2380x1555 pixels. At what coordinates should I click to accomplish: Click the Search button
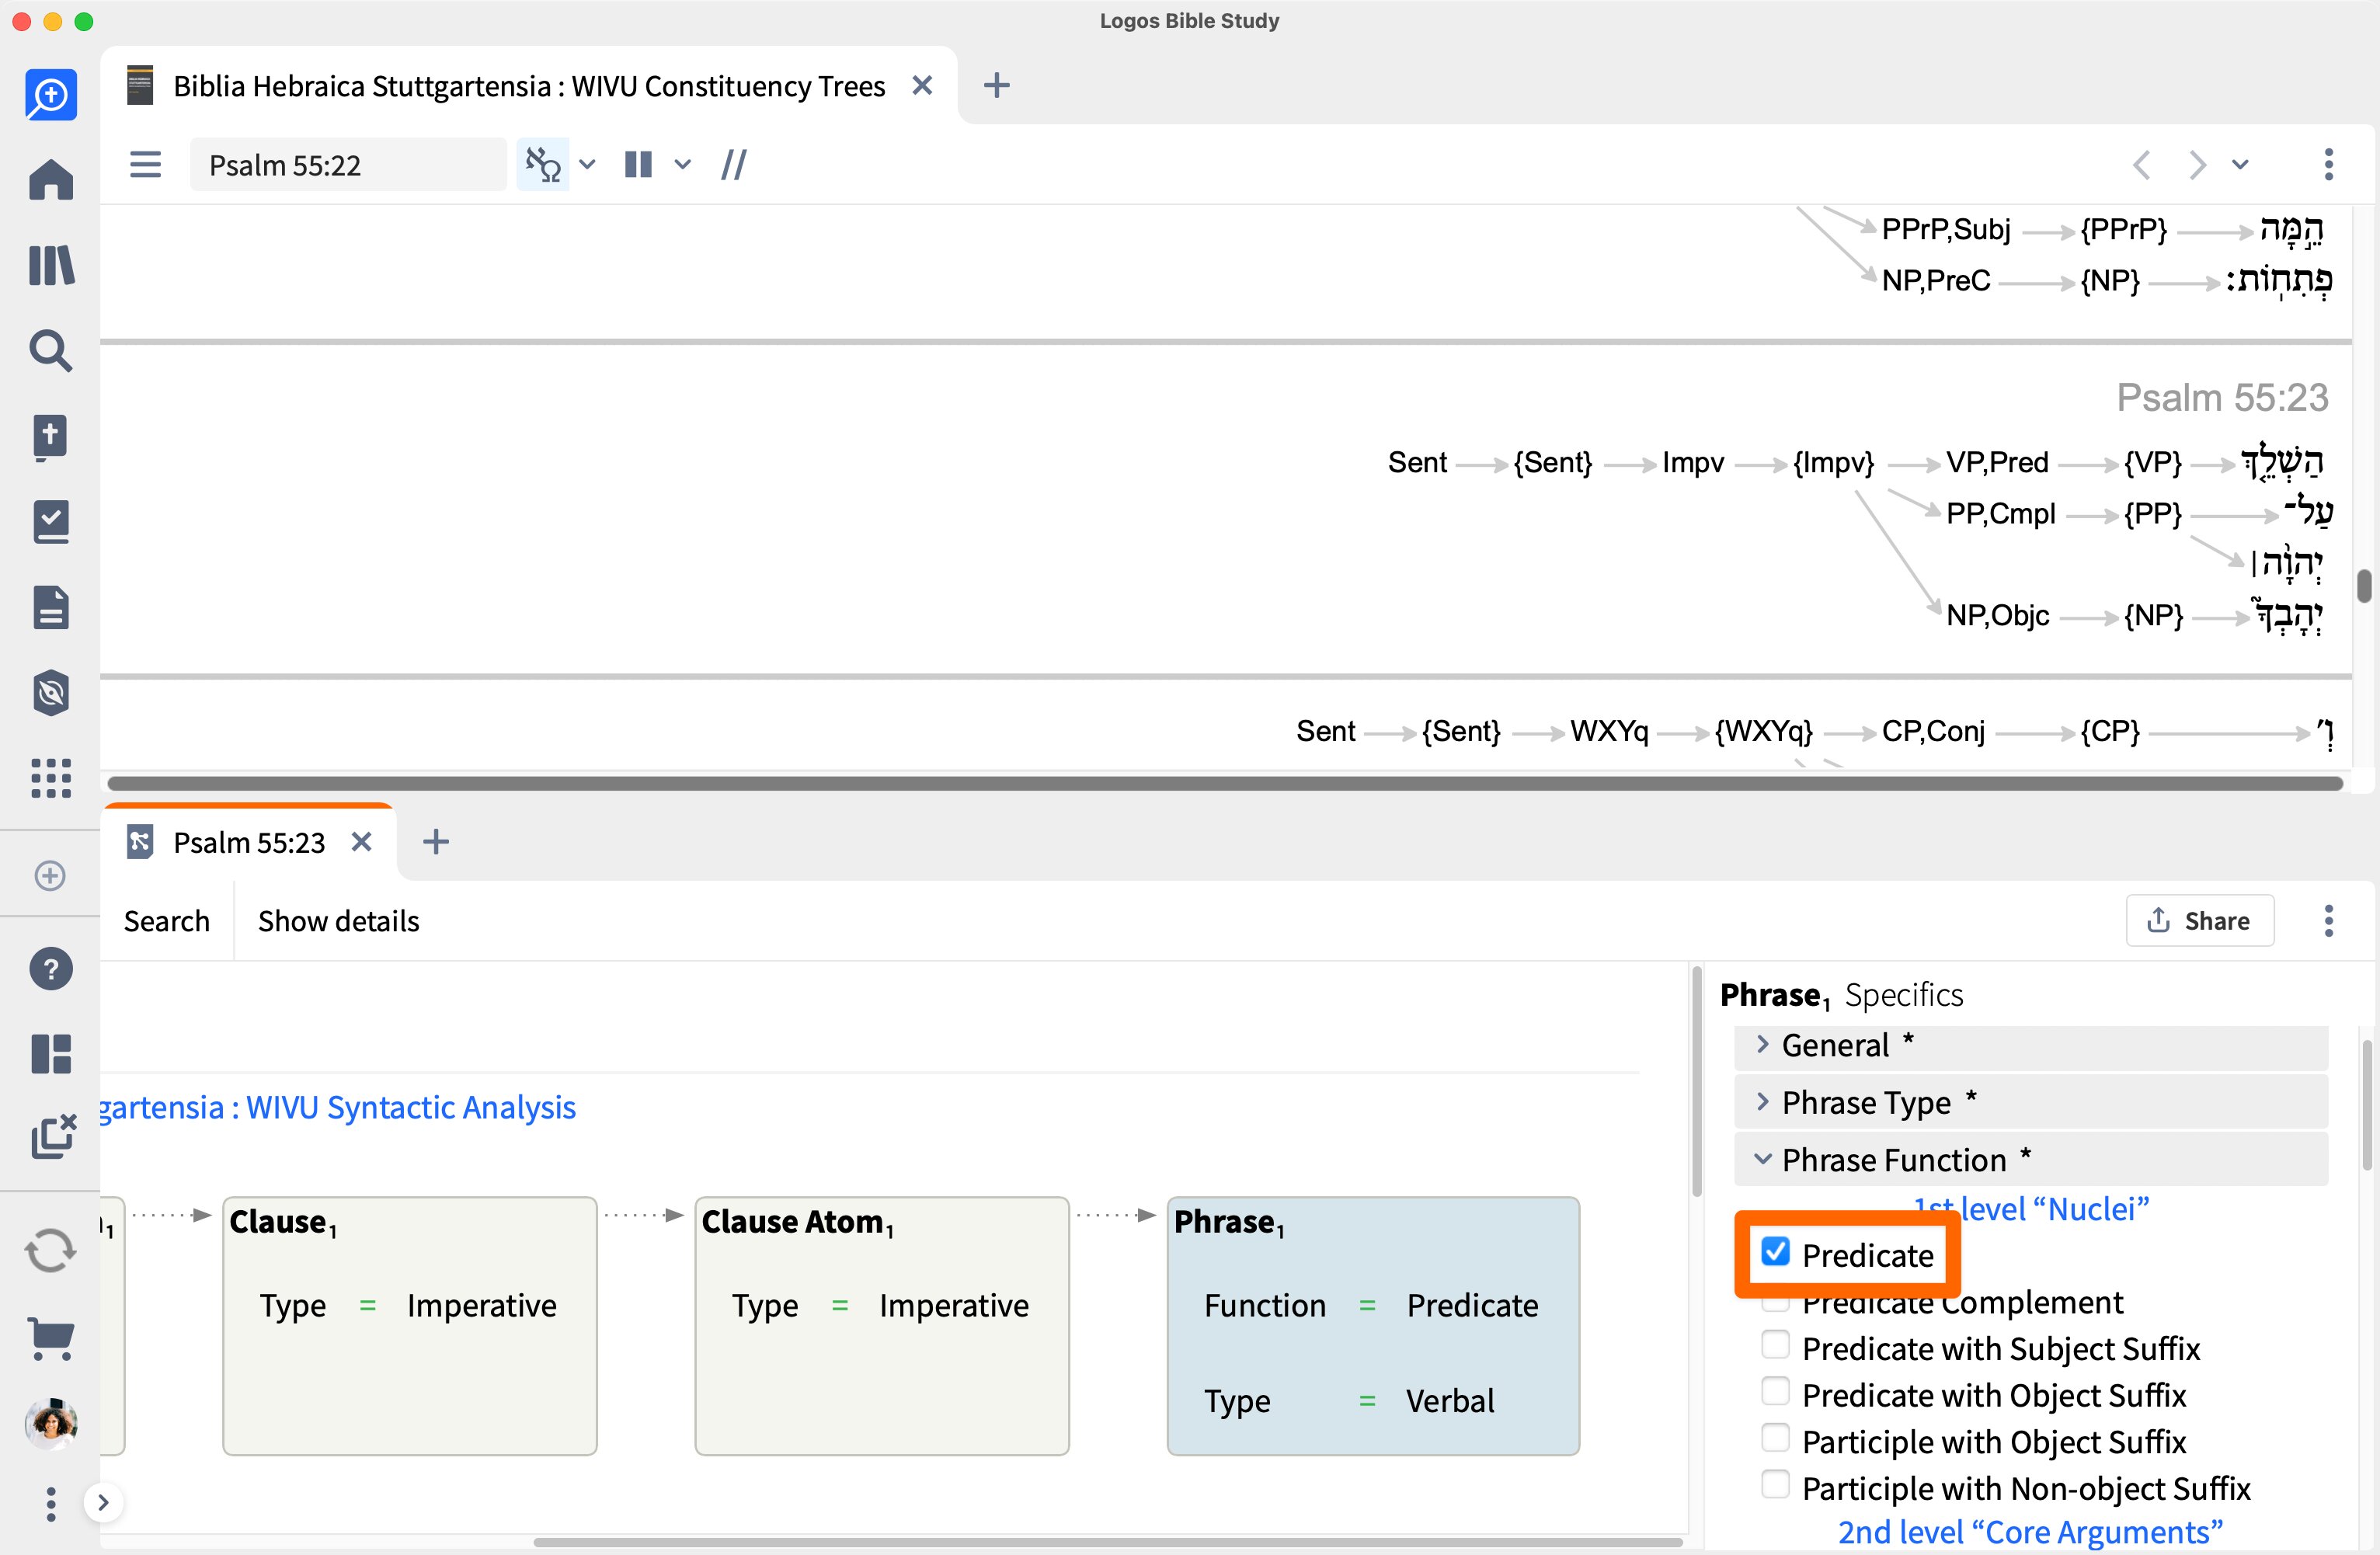pyautogui.click(x=166, y=921)
